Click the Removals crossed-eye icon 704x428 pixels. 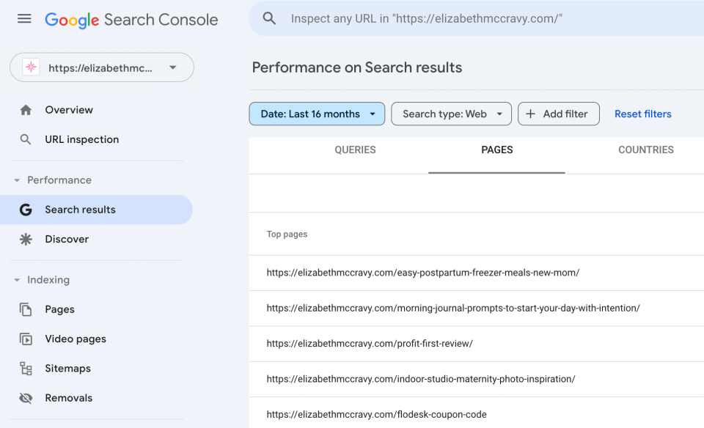tap(26, 397)
